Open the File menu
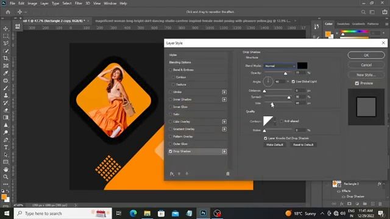Screen dimensions: 390x219 [x=12, y=4]
